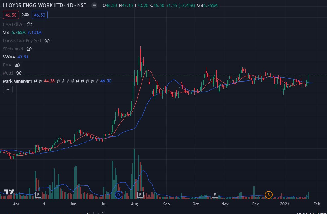This screenshot has width=327, height=214.
Task: Select the Mark Minervini indicator label
Action: coord(17,81)
